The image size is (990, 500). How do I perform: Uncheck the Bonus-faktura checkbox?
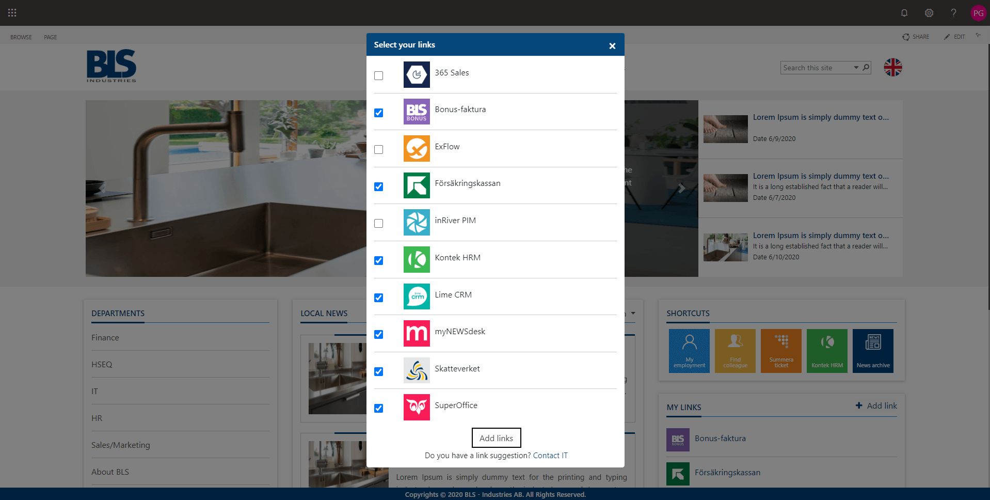(379, 113)
